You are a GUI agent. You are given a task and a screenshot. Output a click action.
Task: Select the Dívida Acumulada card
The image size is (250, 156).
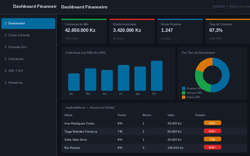point(132,32)
